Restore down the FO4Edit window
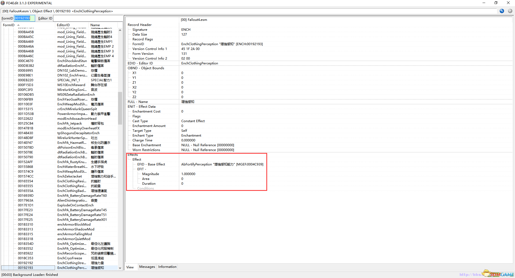The width and height of the screenshot is (515, 278). pyautogui.click(x=496, y=3)
